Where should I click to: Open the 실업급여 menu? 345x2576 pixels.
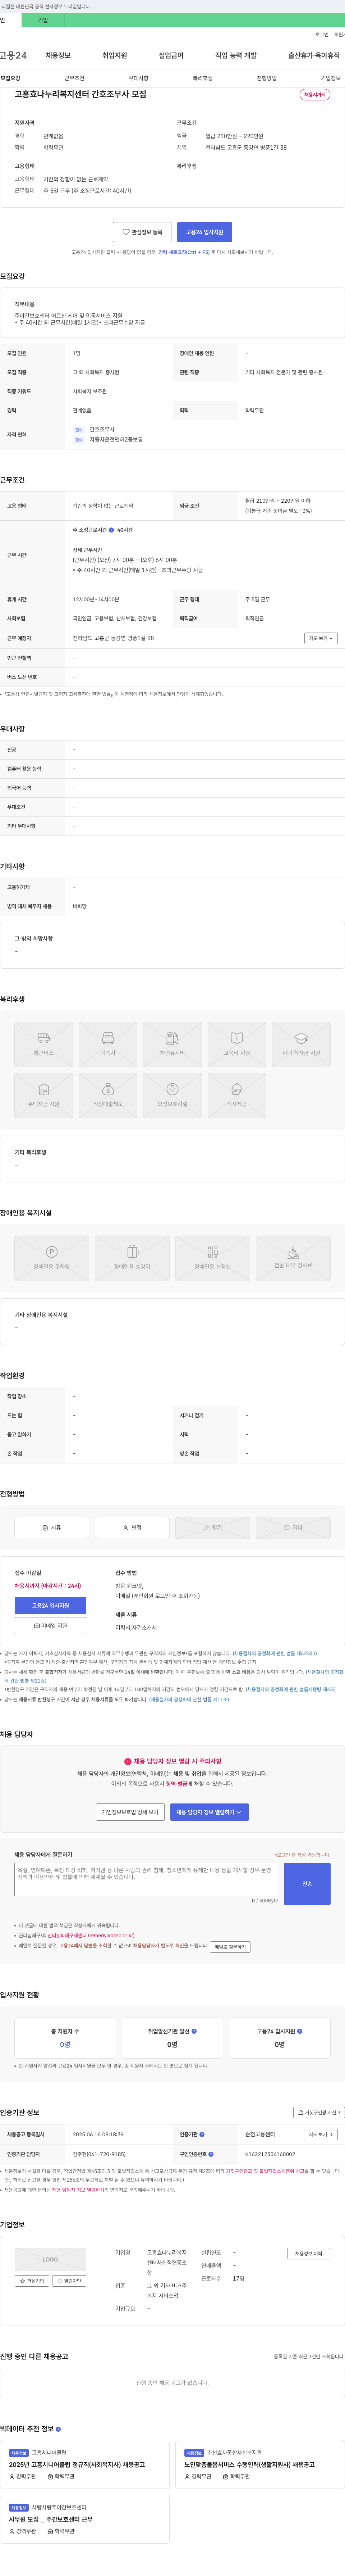coord(171,56)
